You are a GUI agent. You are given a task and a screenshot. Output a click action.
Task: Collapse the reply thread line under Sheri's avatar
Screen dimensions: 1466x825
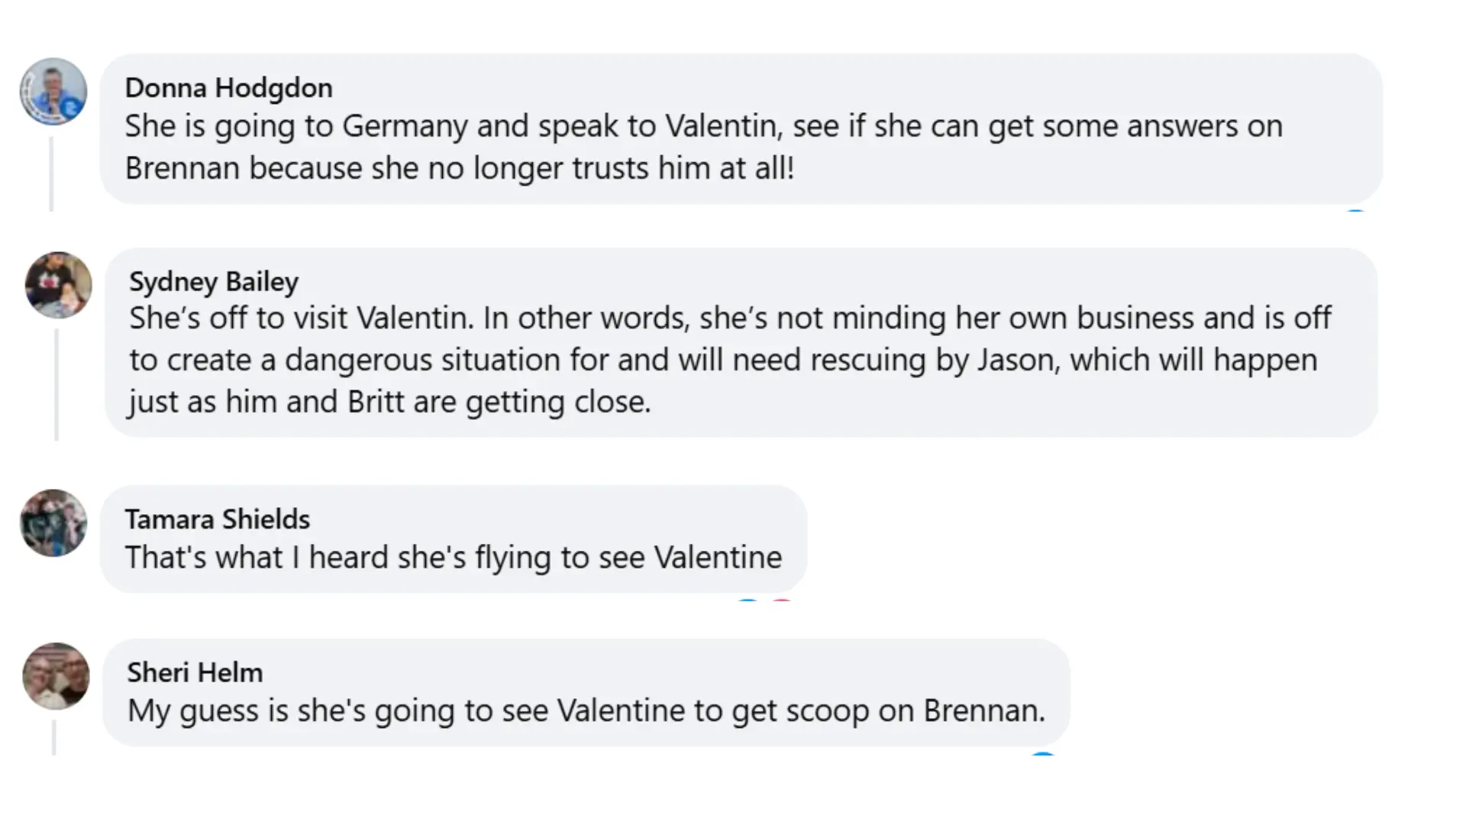tap(53, 738)
